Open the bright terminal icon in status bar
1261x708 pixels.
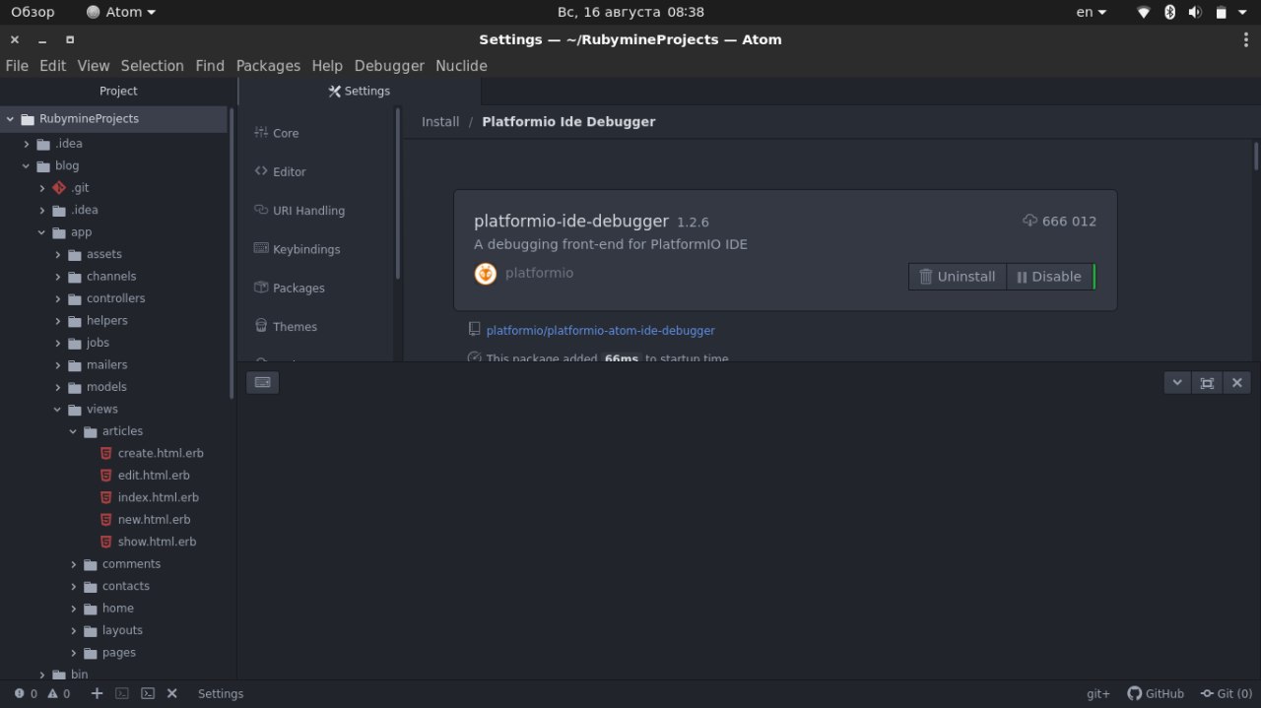(147, 693)
